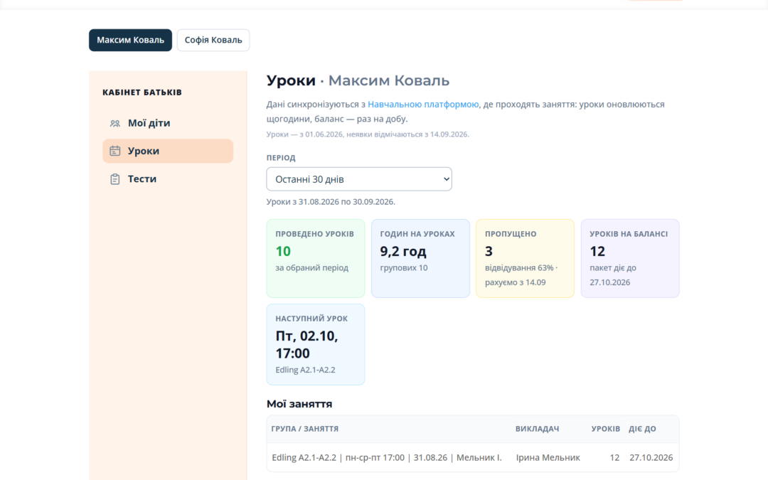Click the calendar icon beside Уроки
The image size is (768, 480).
(115, 151)
